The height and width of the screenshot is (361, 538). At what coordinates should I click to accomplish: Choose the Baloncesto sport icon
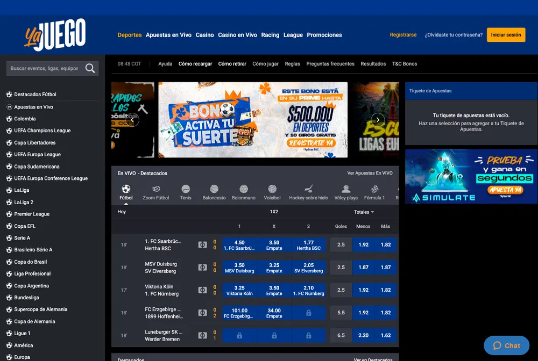point(214,189)
